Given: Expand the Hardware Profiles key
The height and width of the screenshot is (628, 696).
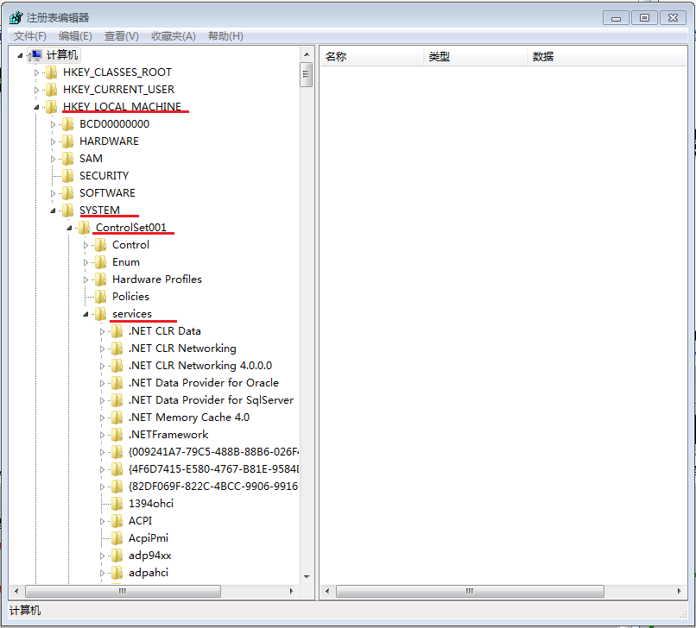Looking at the screenshot, I should click(x=85, y=279).
